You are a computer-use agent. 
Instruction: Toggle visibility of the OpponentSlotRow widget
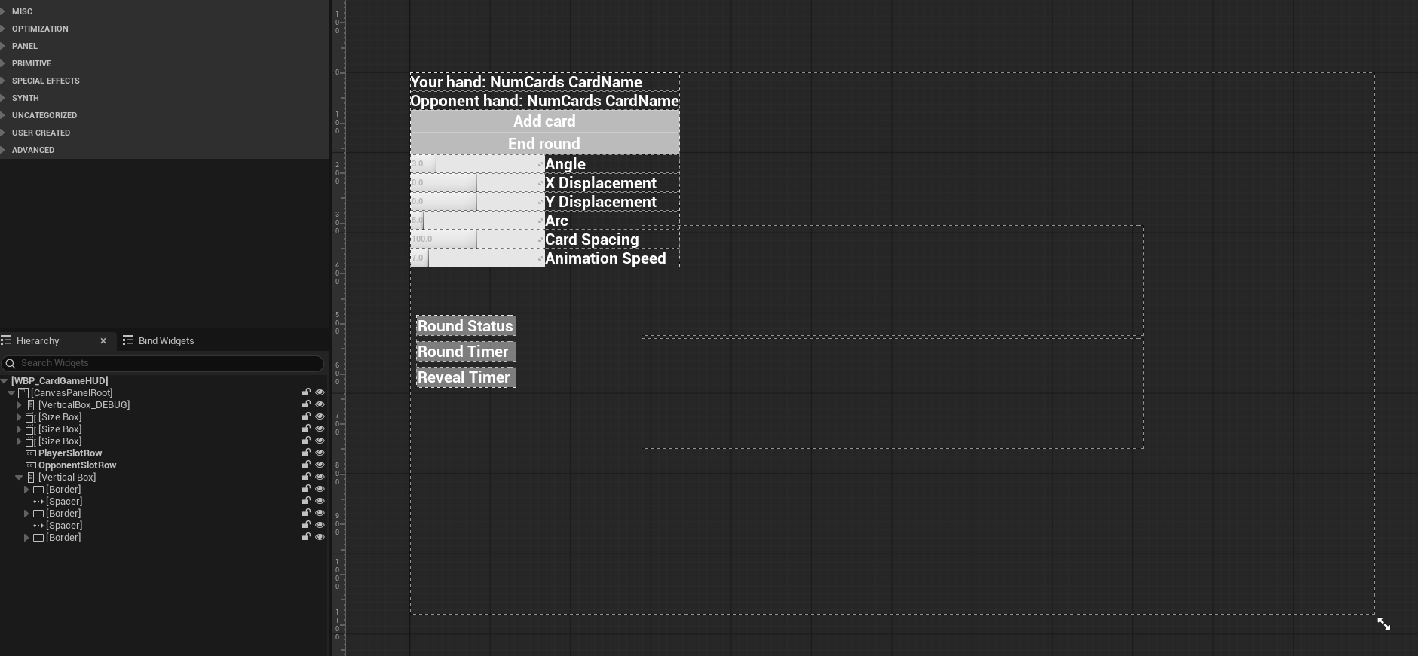pyautogui.click(x=320, y=465)
